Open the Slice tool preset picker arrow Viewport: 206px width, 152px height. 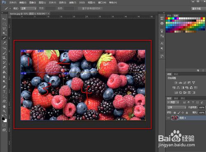10,9
